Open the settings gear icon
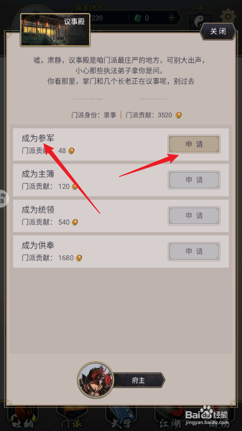Viewport: 242px width, 431px height. click(x=228, y=17)
